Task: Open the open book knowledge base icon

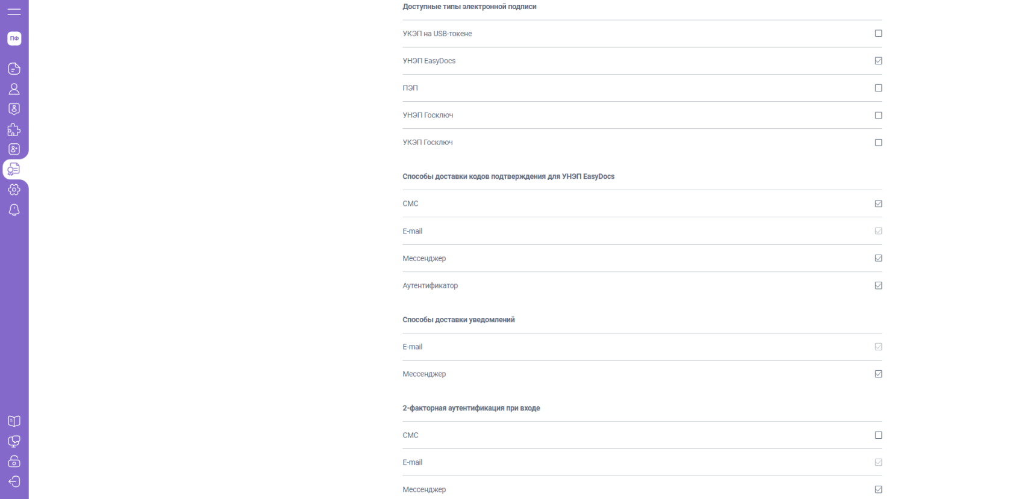Action: click(x=14, y=421)
